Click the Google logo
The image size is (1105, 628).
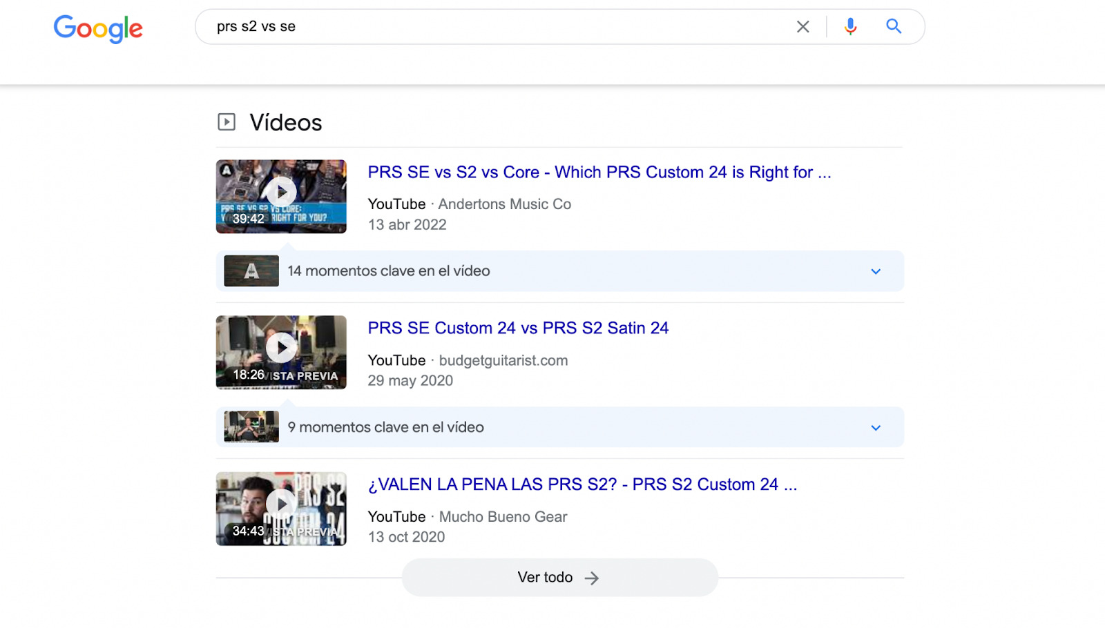pyautogui.click(x=98, y=28)
